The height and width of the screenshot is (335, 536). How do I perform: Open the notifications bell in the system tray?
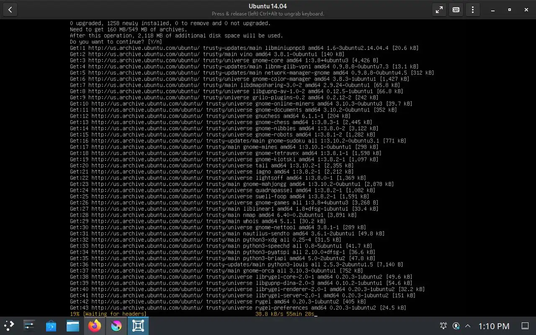(443, 326)
